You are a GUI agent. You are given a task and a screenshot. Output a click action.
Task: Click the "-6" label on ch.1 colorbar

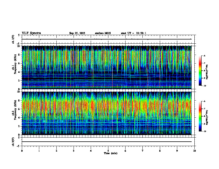204,56
